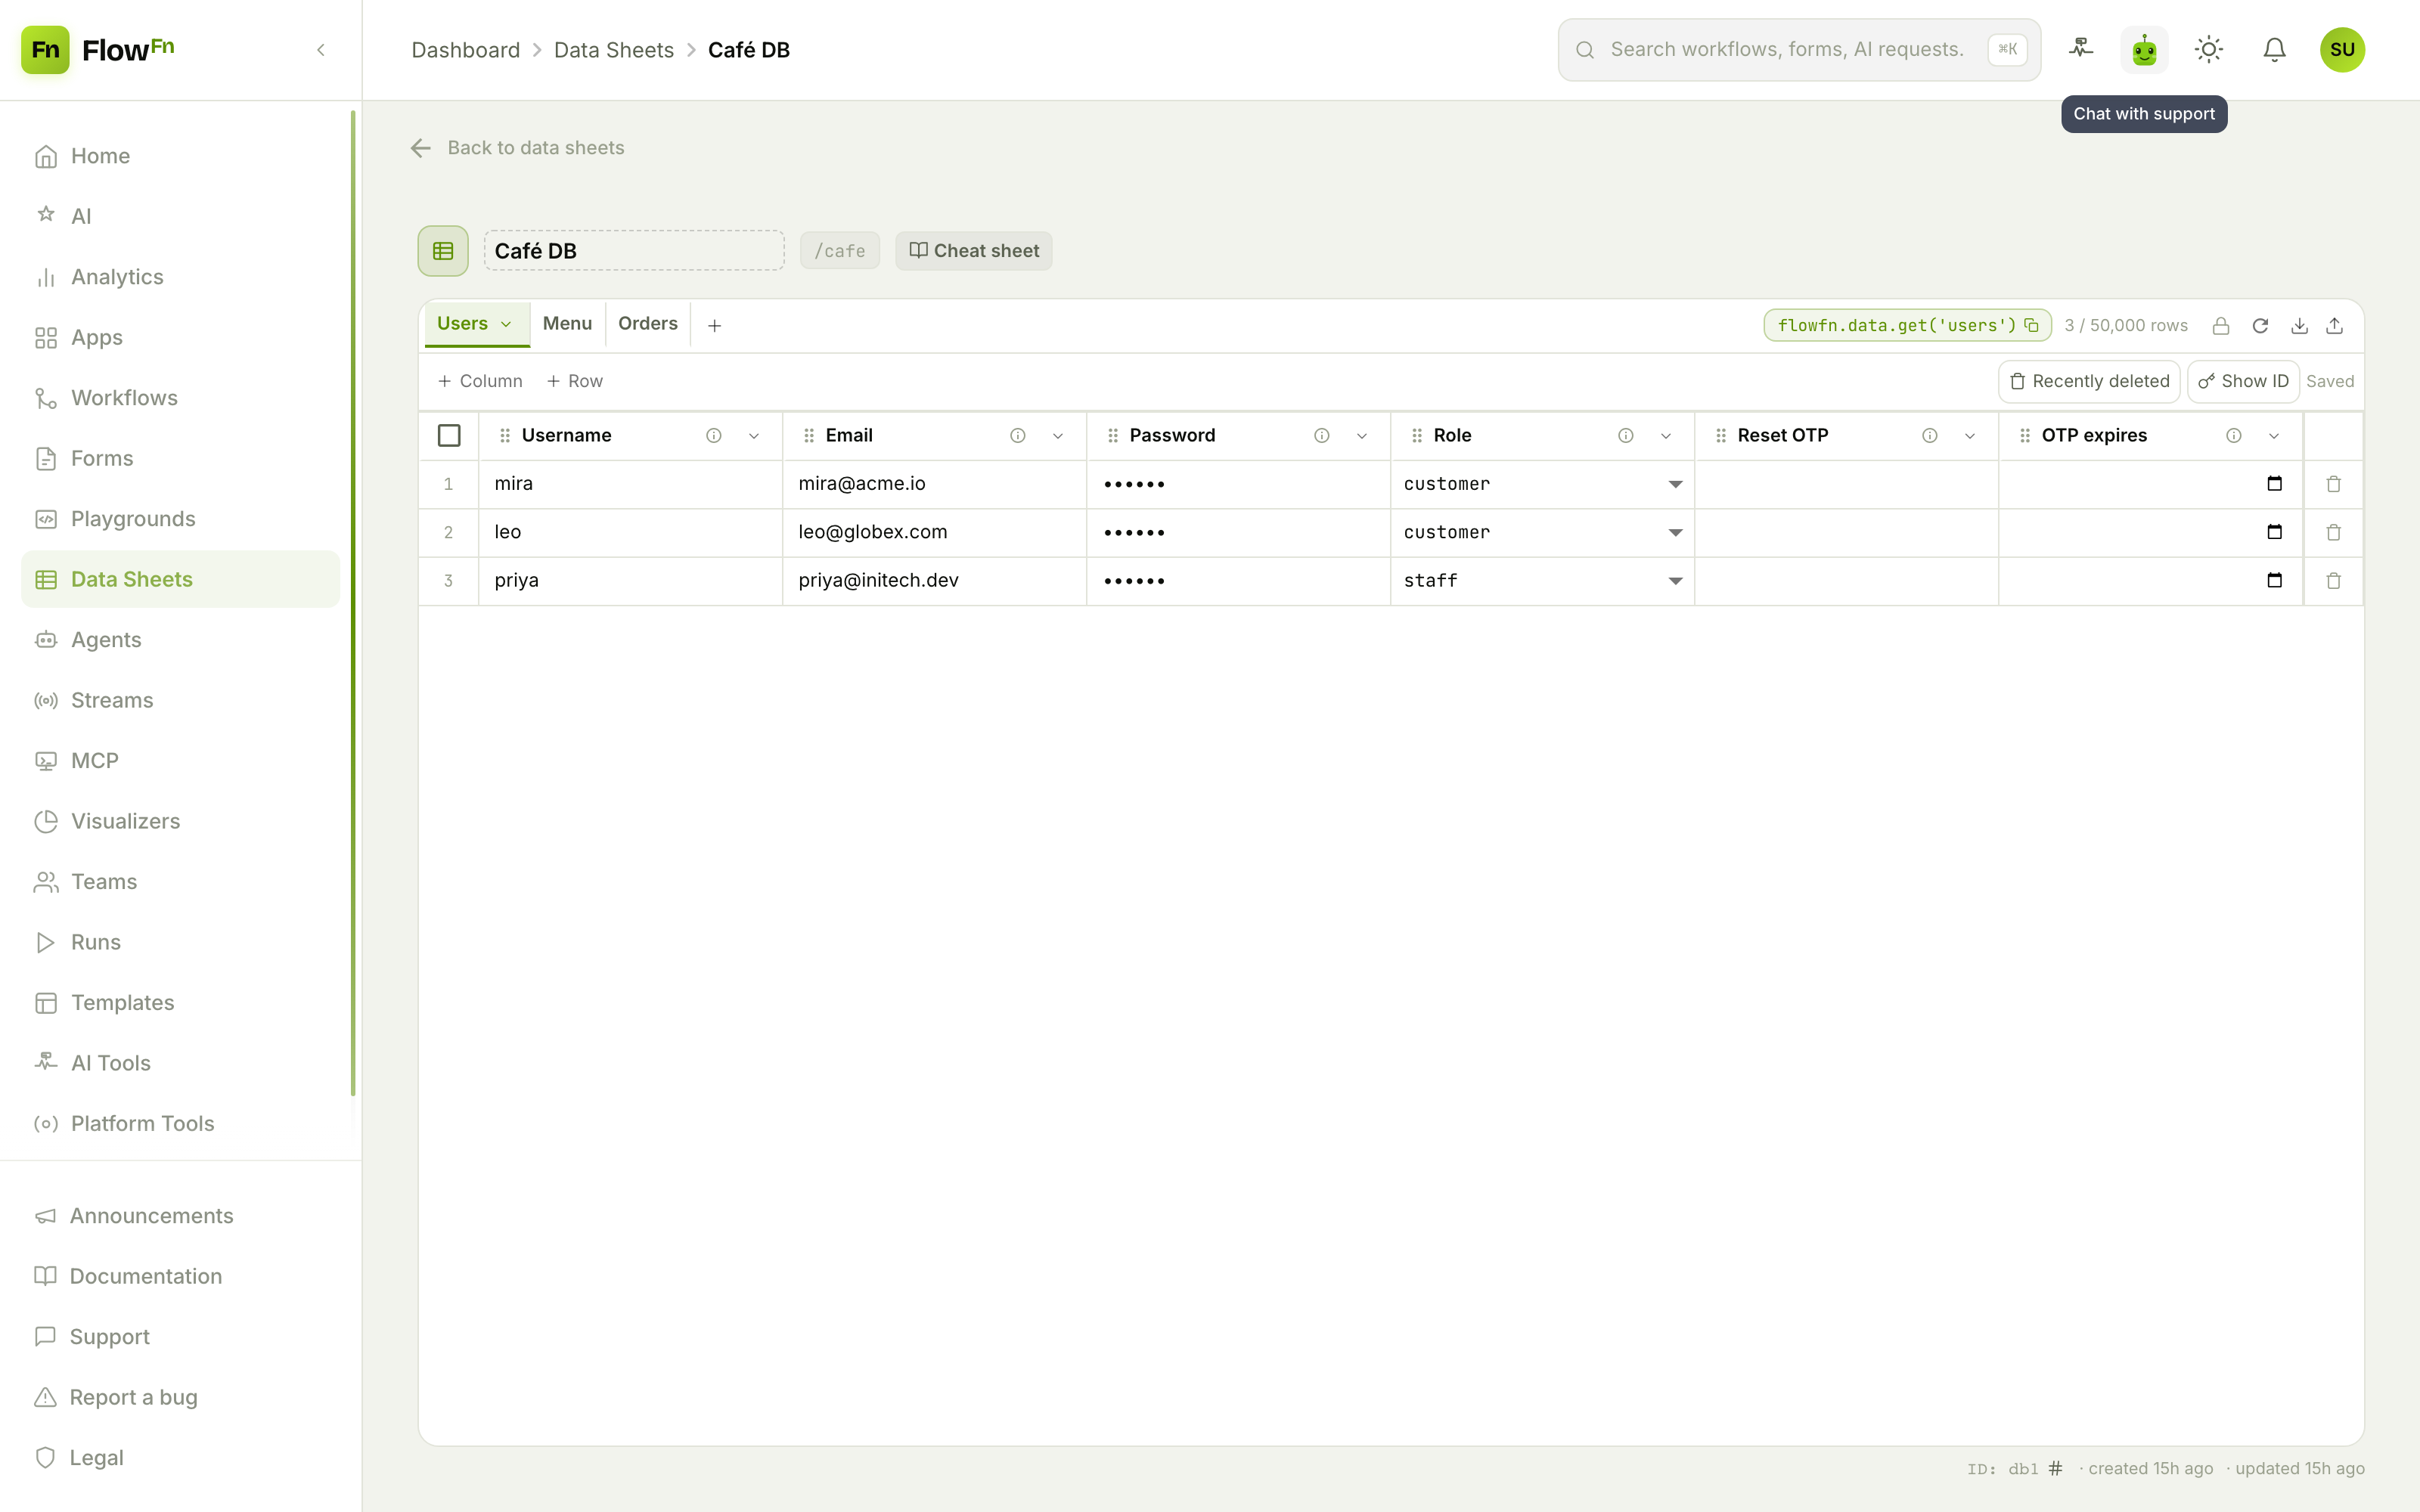The width and height of the screenshot is (2420, 1512).
Task: Open Dashboard breadcrumb link
Action: (x=465, y=50)
